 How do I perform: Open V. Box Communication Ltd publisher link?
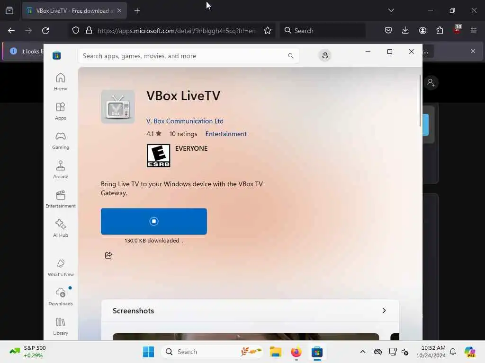pos(185,121)
